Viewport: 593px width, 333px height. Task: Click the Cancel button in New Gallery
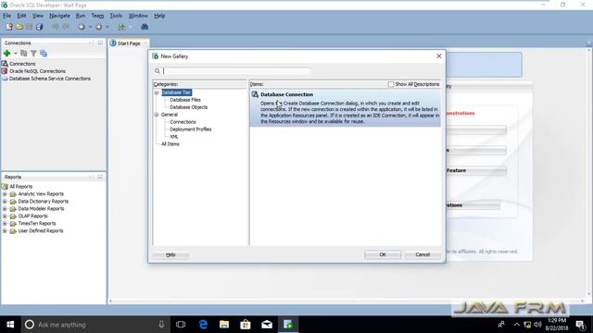(423, 254)
